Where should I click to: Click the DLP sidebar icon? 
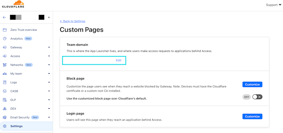tap(5, 100)
